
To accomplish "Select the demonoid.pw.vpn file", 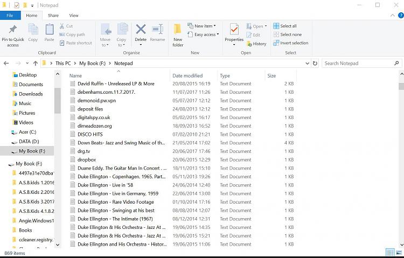I will tap(96, 101).
